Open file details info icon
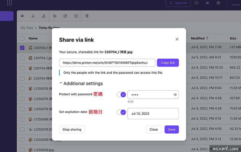Viewport: 241px width, 152px height. coord(76,16)
